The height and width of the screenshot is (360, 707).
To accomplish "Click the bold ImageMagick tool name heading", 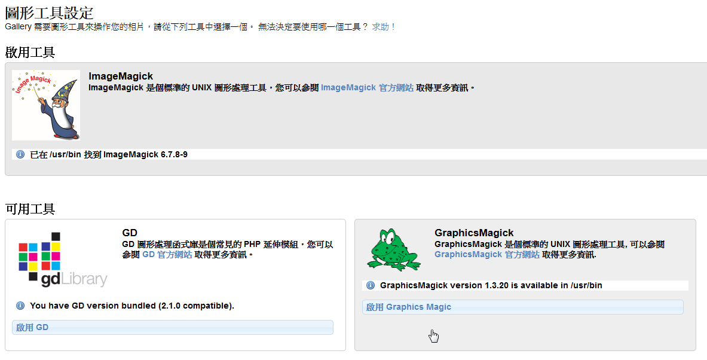I will pyautogui.click(x=121, y=76).
